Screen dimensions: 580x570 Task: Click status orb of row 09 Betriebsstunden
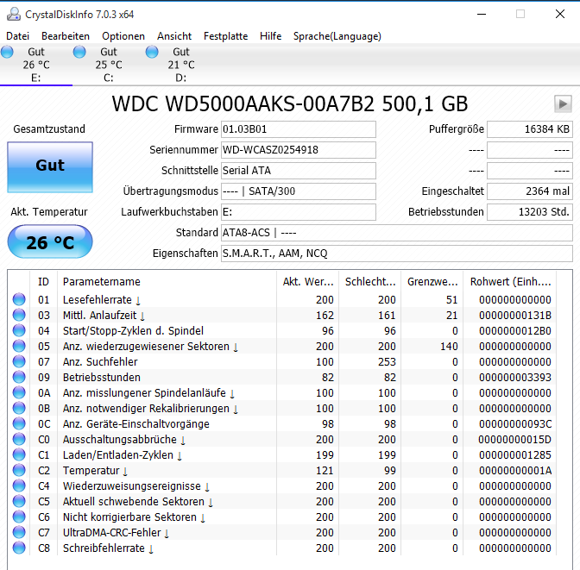19,377
